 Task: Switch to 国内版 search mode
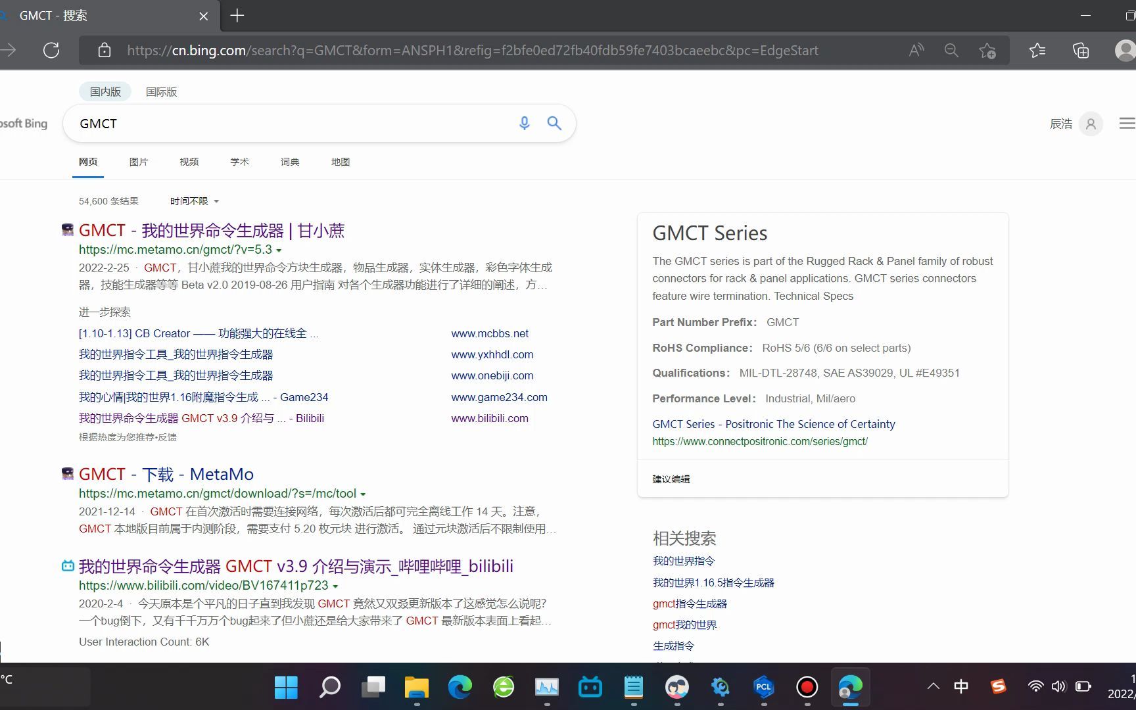(105, 91)
